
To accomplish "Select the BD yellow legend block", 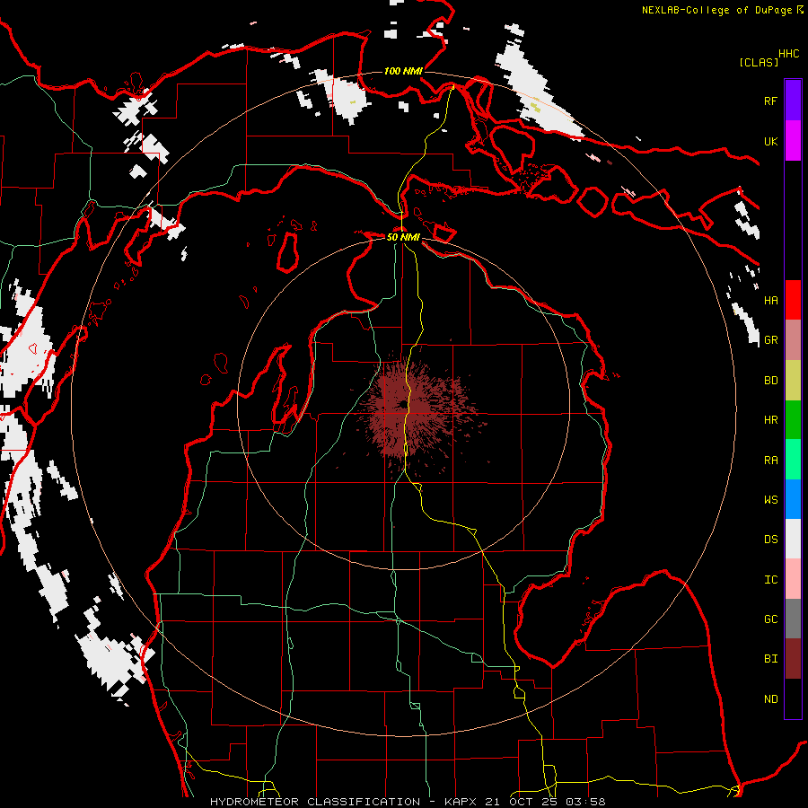I will point(793,380).
